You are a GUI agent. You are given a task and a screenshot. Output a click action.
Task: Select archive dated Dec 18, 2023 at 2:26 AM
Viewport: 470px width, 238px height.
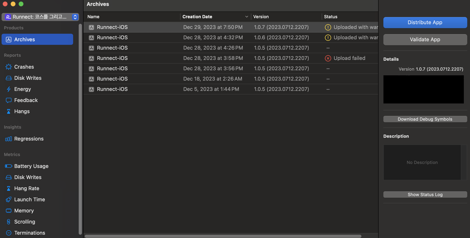pyautogui.click(x=231, y=79)
